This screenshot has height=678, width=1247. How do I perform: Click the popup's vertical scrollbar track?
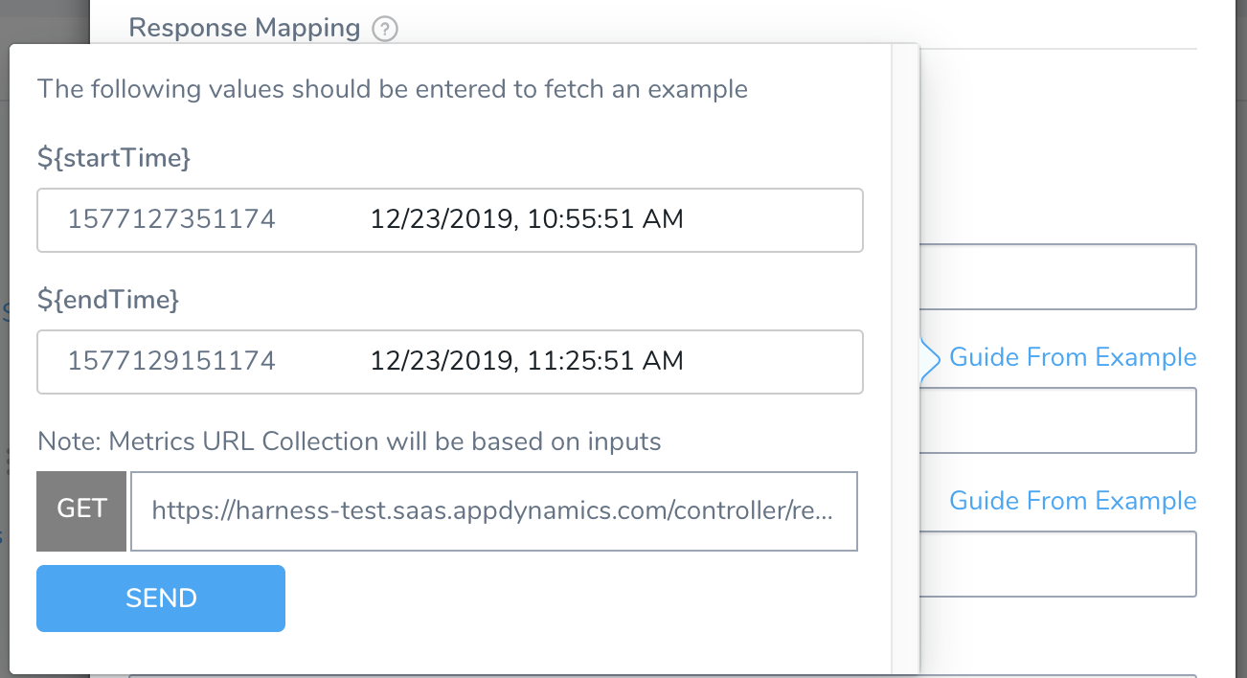[905, 359]
